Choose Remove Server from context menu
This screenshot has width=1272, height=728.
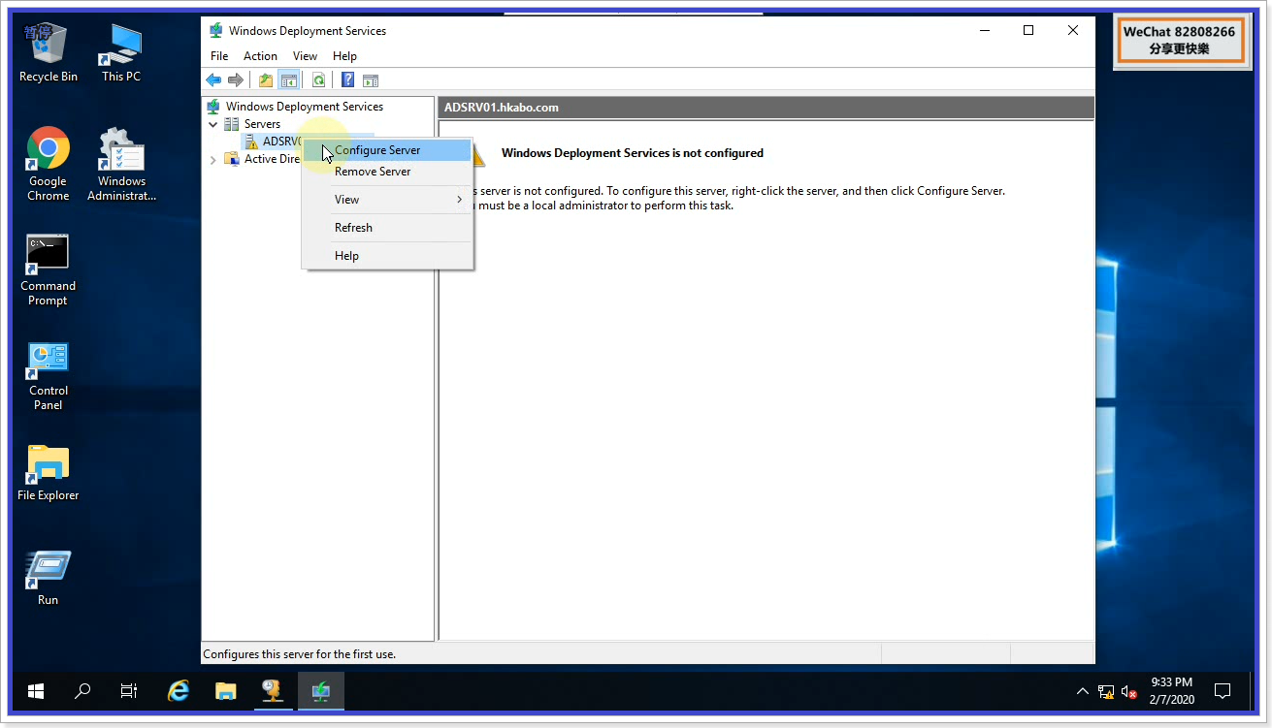(x=387, y=172)
